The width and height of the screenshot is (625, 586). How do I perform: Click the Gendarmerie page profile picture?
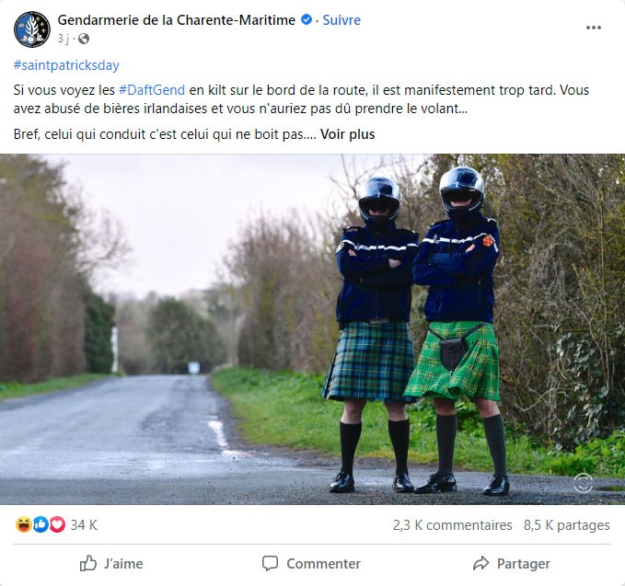tap(32, 29)
